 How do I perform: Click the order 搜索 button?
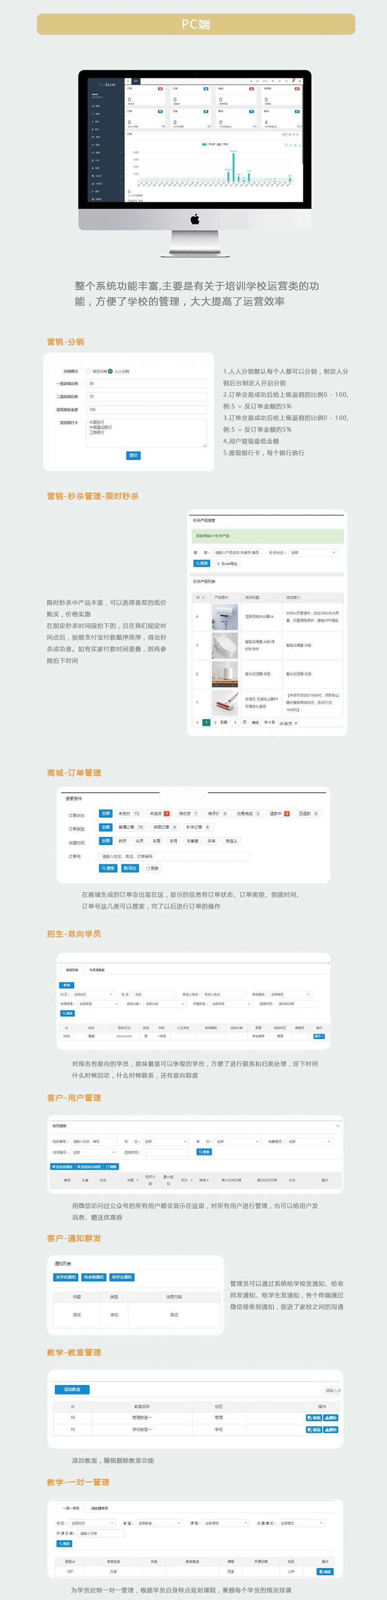tap(108, 868)
